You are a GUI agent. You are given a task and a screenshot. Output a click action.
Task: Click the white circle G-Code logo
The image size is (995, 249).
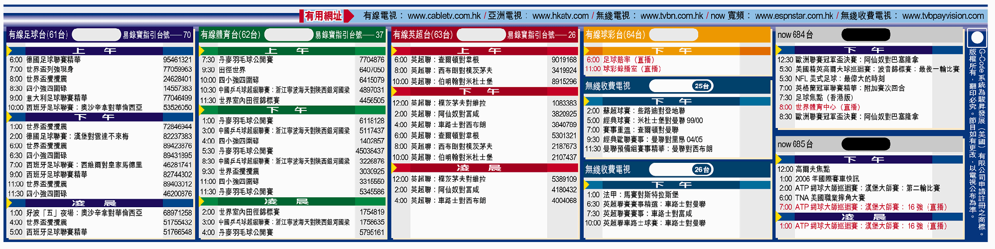tap(977, 38)
